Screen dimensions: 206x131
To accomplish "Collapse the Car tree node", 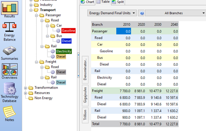I will click(x=48, y=26).
